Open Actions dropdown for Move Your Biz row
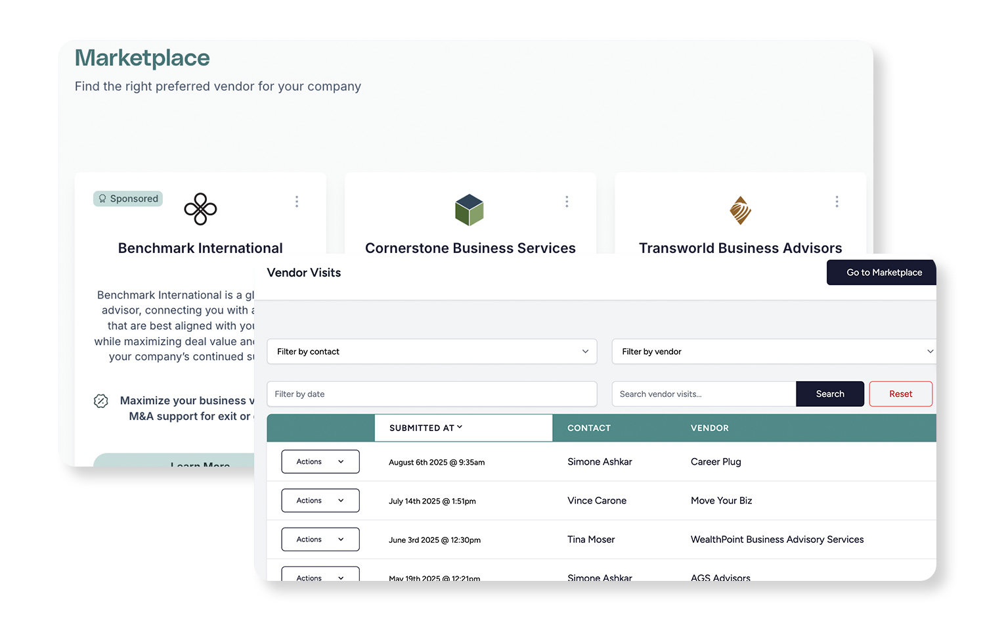Image resolution: width=985 pixels, height=621 pixels. 320,501
